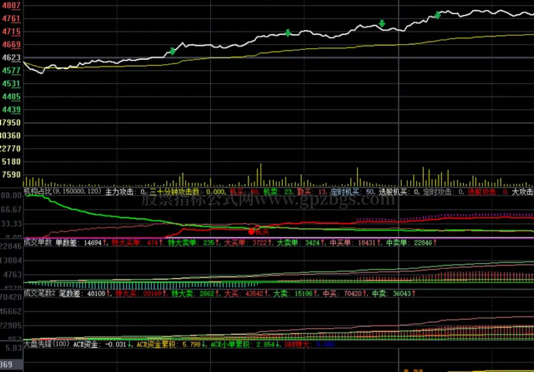The height and width of the screenshot is (372, 534).
Task: Click the 定时攻击: 0 readout
Action: coord(443,192)
